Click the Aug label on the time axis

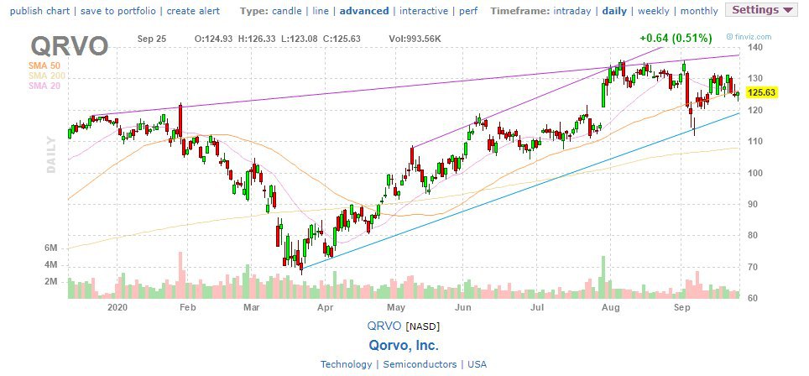click(x=612, y=307)
